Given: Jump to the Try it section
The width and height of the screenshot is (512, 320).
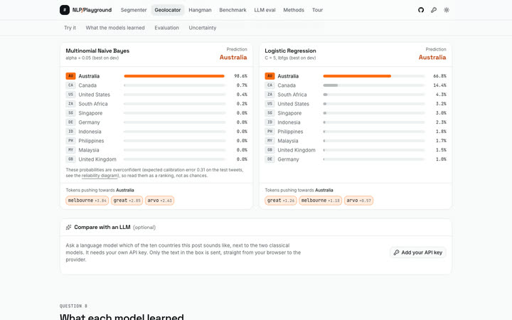Looking at the screenshot, I should [x=70, y=28].
